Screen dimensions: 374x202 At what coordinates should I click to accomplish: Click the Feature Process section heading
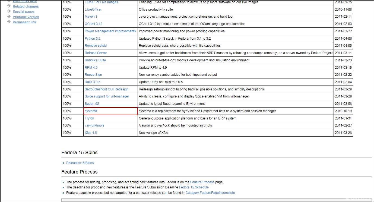click(79, 172)
